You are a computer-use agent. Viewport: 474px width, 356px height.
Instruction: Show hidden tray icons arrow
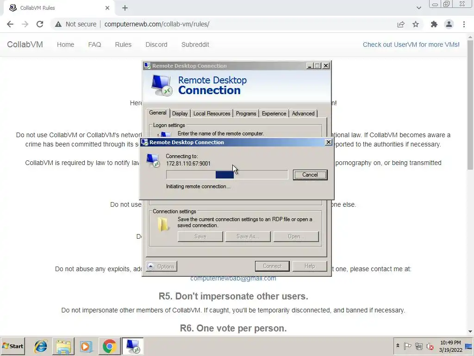coord(398,346)
